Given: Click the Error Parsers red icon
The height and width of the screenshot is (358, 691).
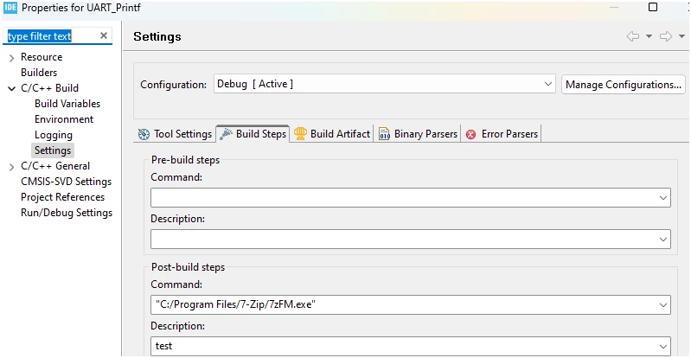Looking at the screenshot, I should click(x=471, y=135).
